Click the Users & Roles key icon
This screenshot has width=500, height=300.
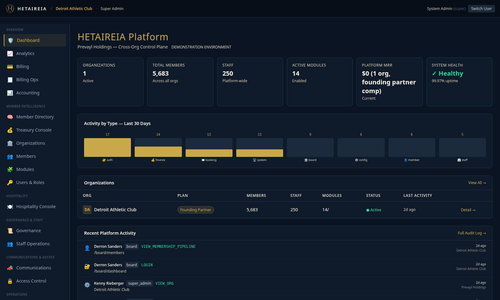point(10,182)
